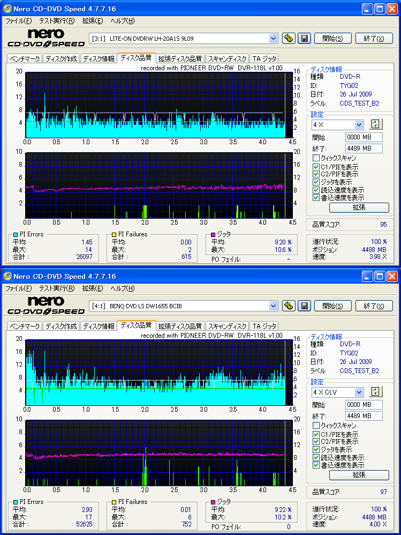Image resolution: width=401 pixels, height=535 pixels.
Task: Toggle 書込速度を表示 checkbox in BENQ window
Action: click(x=316, y=465)
